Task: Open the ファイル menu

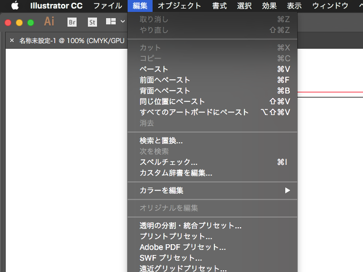Action: click(108, 6)
